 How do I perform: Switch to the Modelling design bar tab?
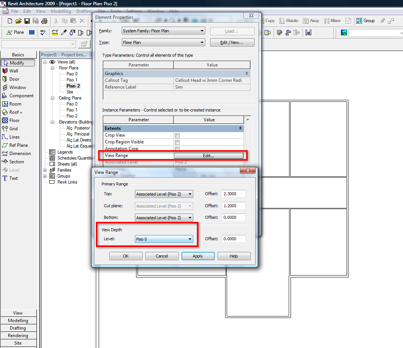[x=18, y=321]
